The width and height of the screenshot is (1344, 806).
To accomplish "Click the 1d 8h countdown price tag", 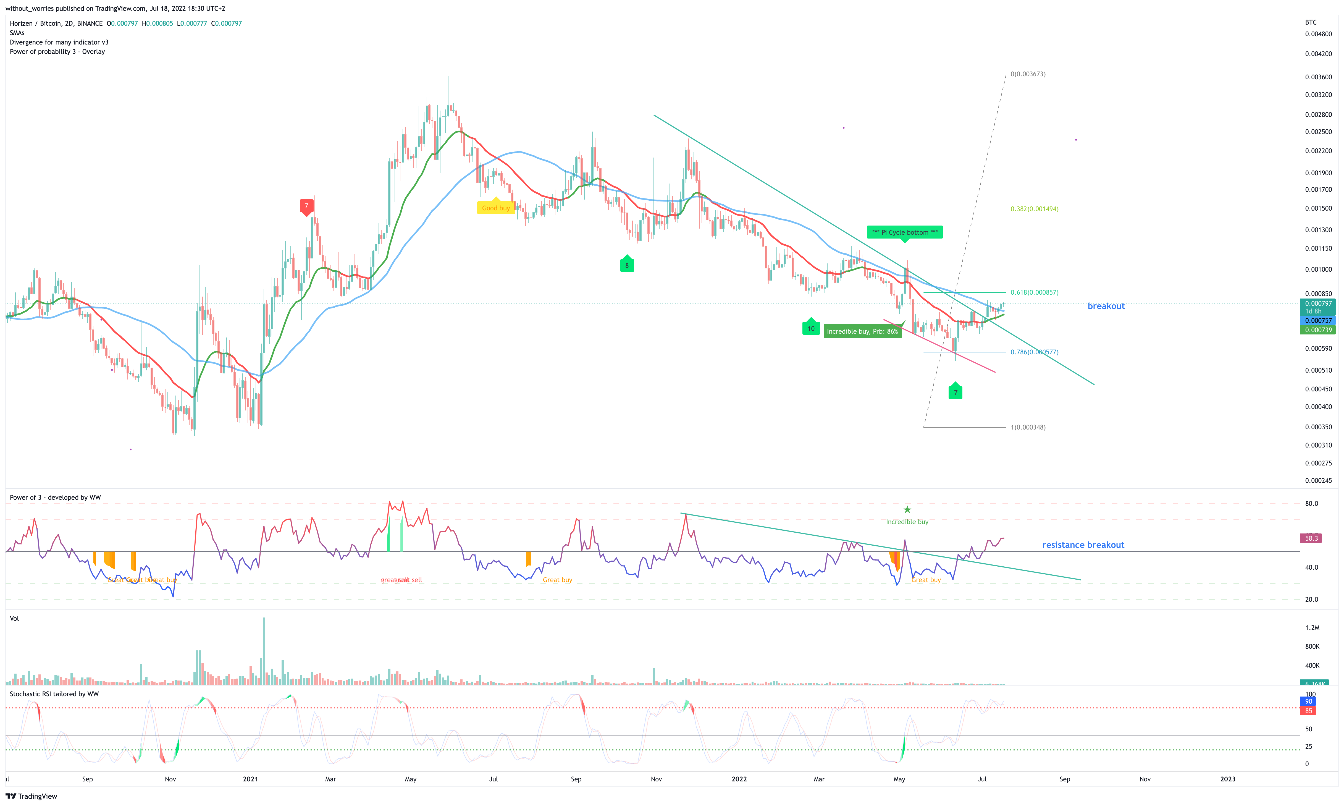I will pos(1318,311).
